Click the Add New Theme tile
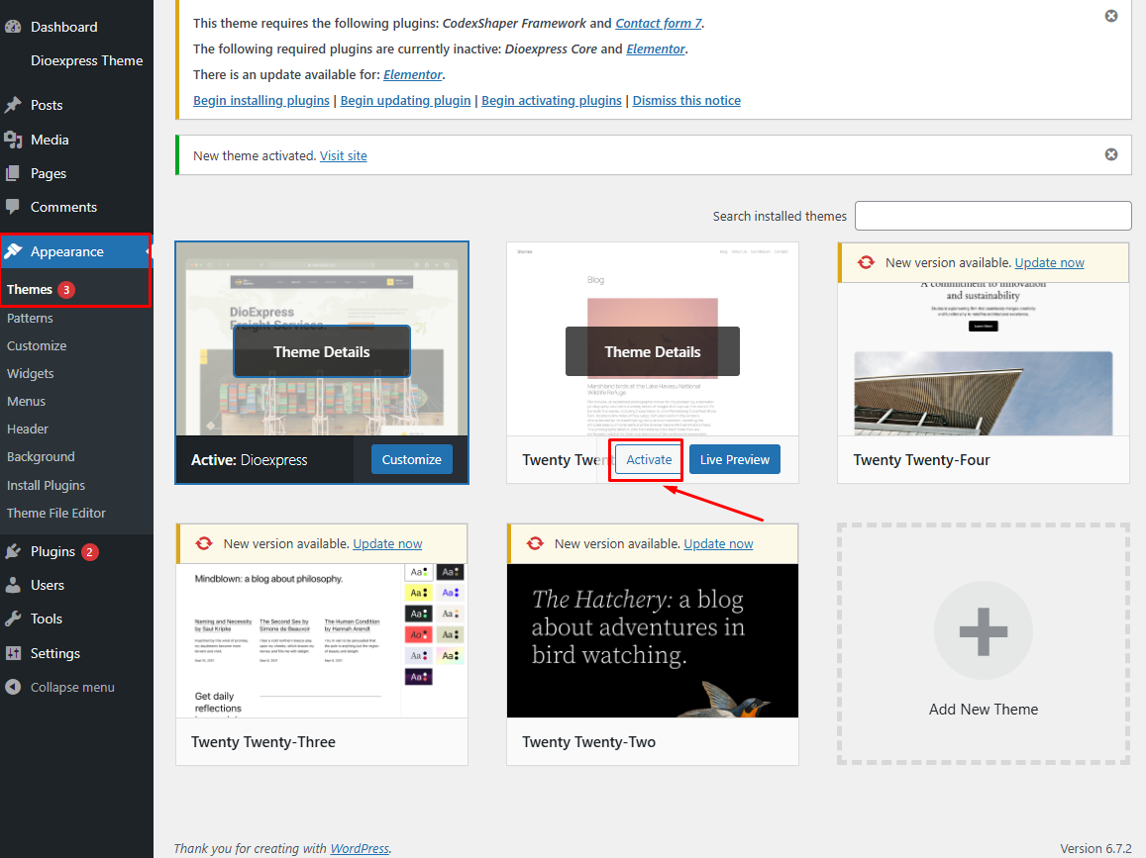1146x858 pixels. pos(983,643)
